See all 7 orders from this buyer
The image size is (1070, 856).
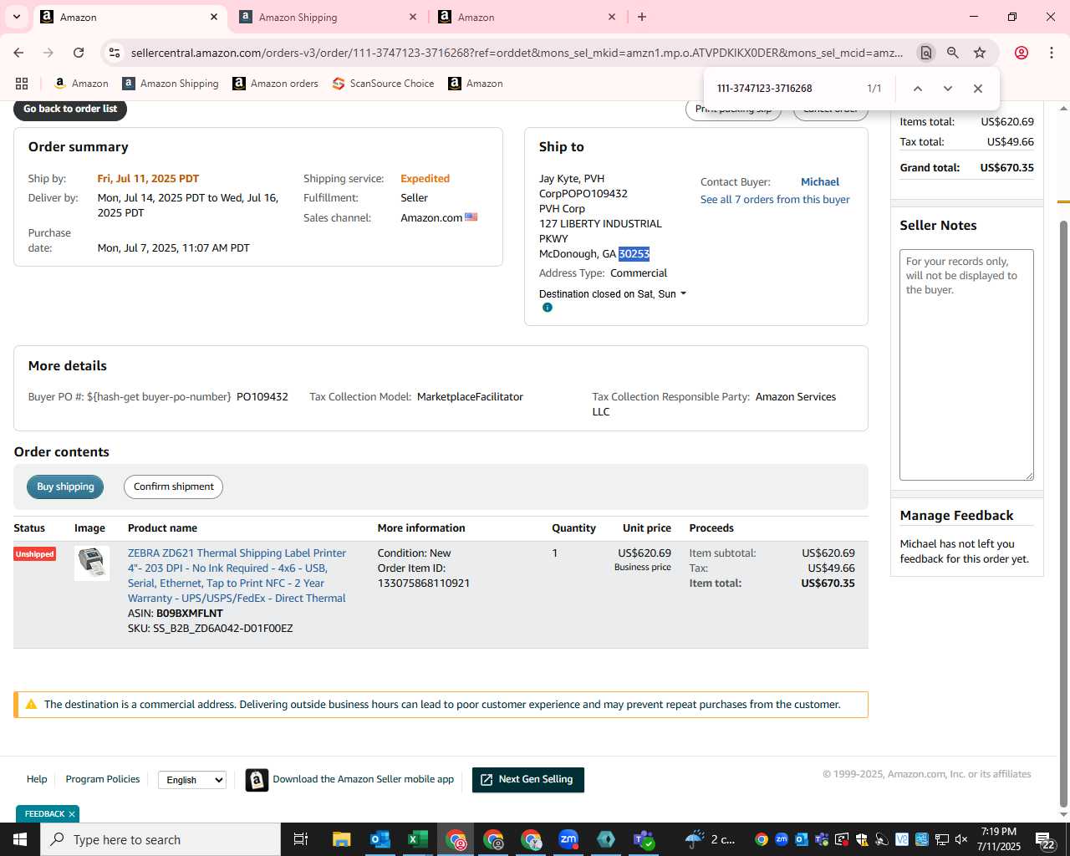click(x=775, y=200)
